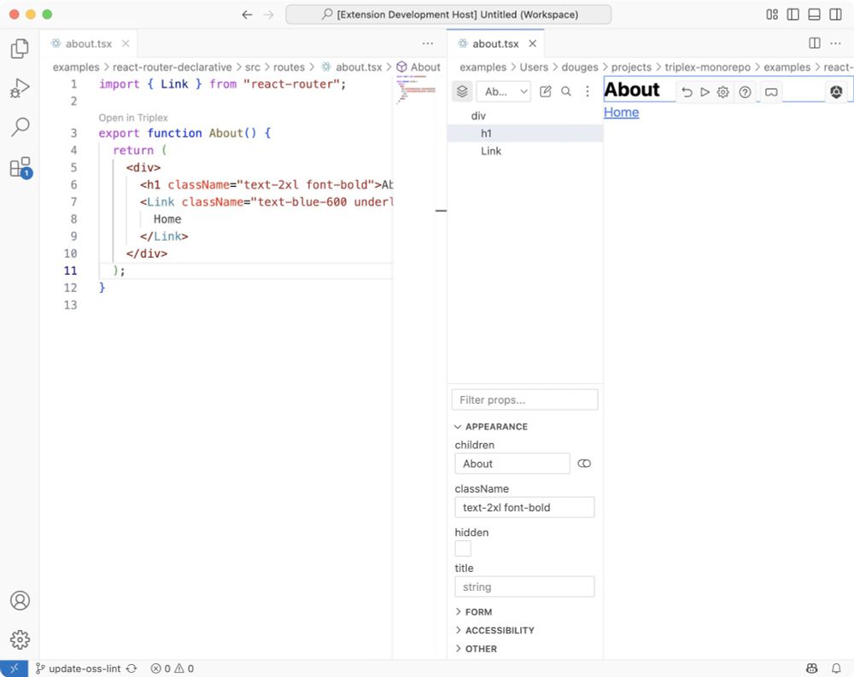Open Run and Debug view
The image size is (854, 677).
20,88
